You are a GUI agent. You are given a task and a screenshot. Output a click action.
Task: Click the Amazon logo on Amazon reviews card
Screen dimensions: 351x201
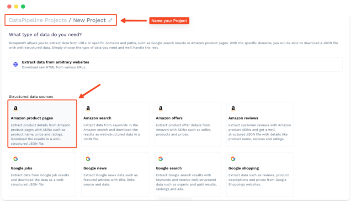233,109
